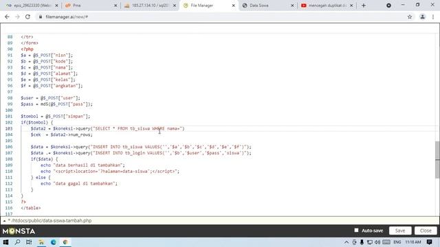Click the </table> tag on line 116

30,208
